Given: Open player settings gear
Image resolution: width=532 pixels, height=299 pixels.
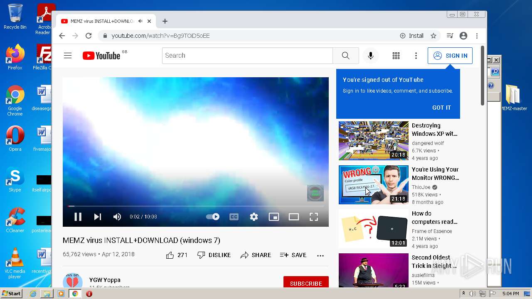Looking at the screenshot, I should coord(254,216).
